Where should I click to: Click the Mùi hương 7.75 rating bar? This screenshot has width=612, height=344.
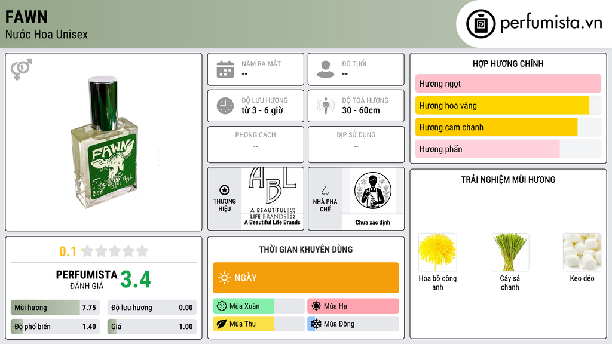point(55,308)
